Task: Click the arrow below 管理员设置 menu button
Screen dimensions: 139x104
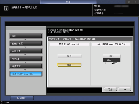Action: click(25, 47)
